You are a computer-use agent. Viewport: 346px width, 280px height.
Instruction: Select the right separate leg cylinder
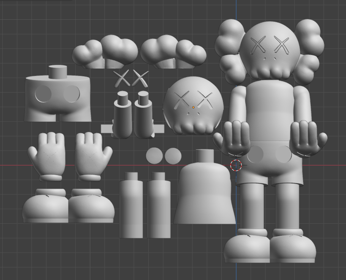coord(159,205)
